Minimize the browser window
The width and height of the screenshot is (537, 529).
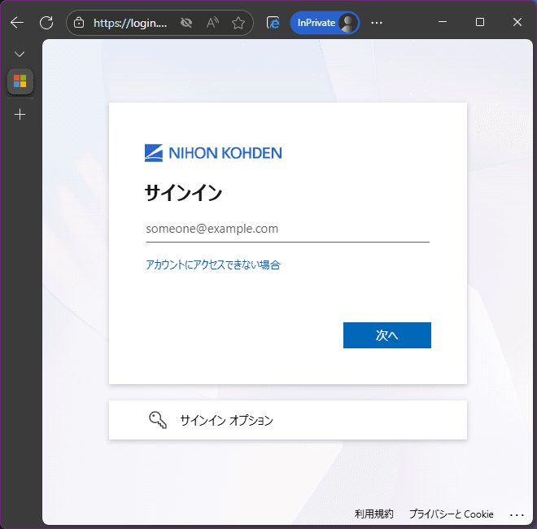443,22
